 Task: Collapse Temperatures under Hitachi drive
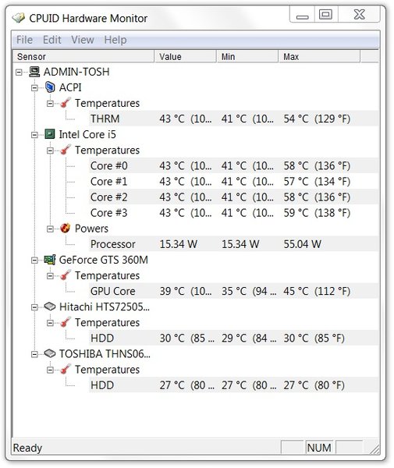(x=50, y=323)
